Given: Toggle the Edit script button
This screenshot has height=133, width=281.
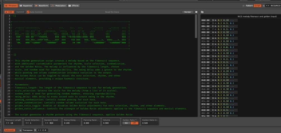Looking at the screenshot, I should (x=9, y=12).
